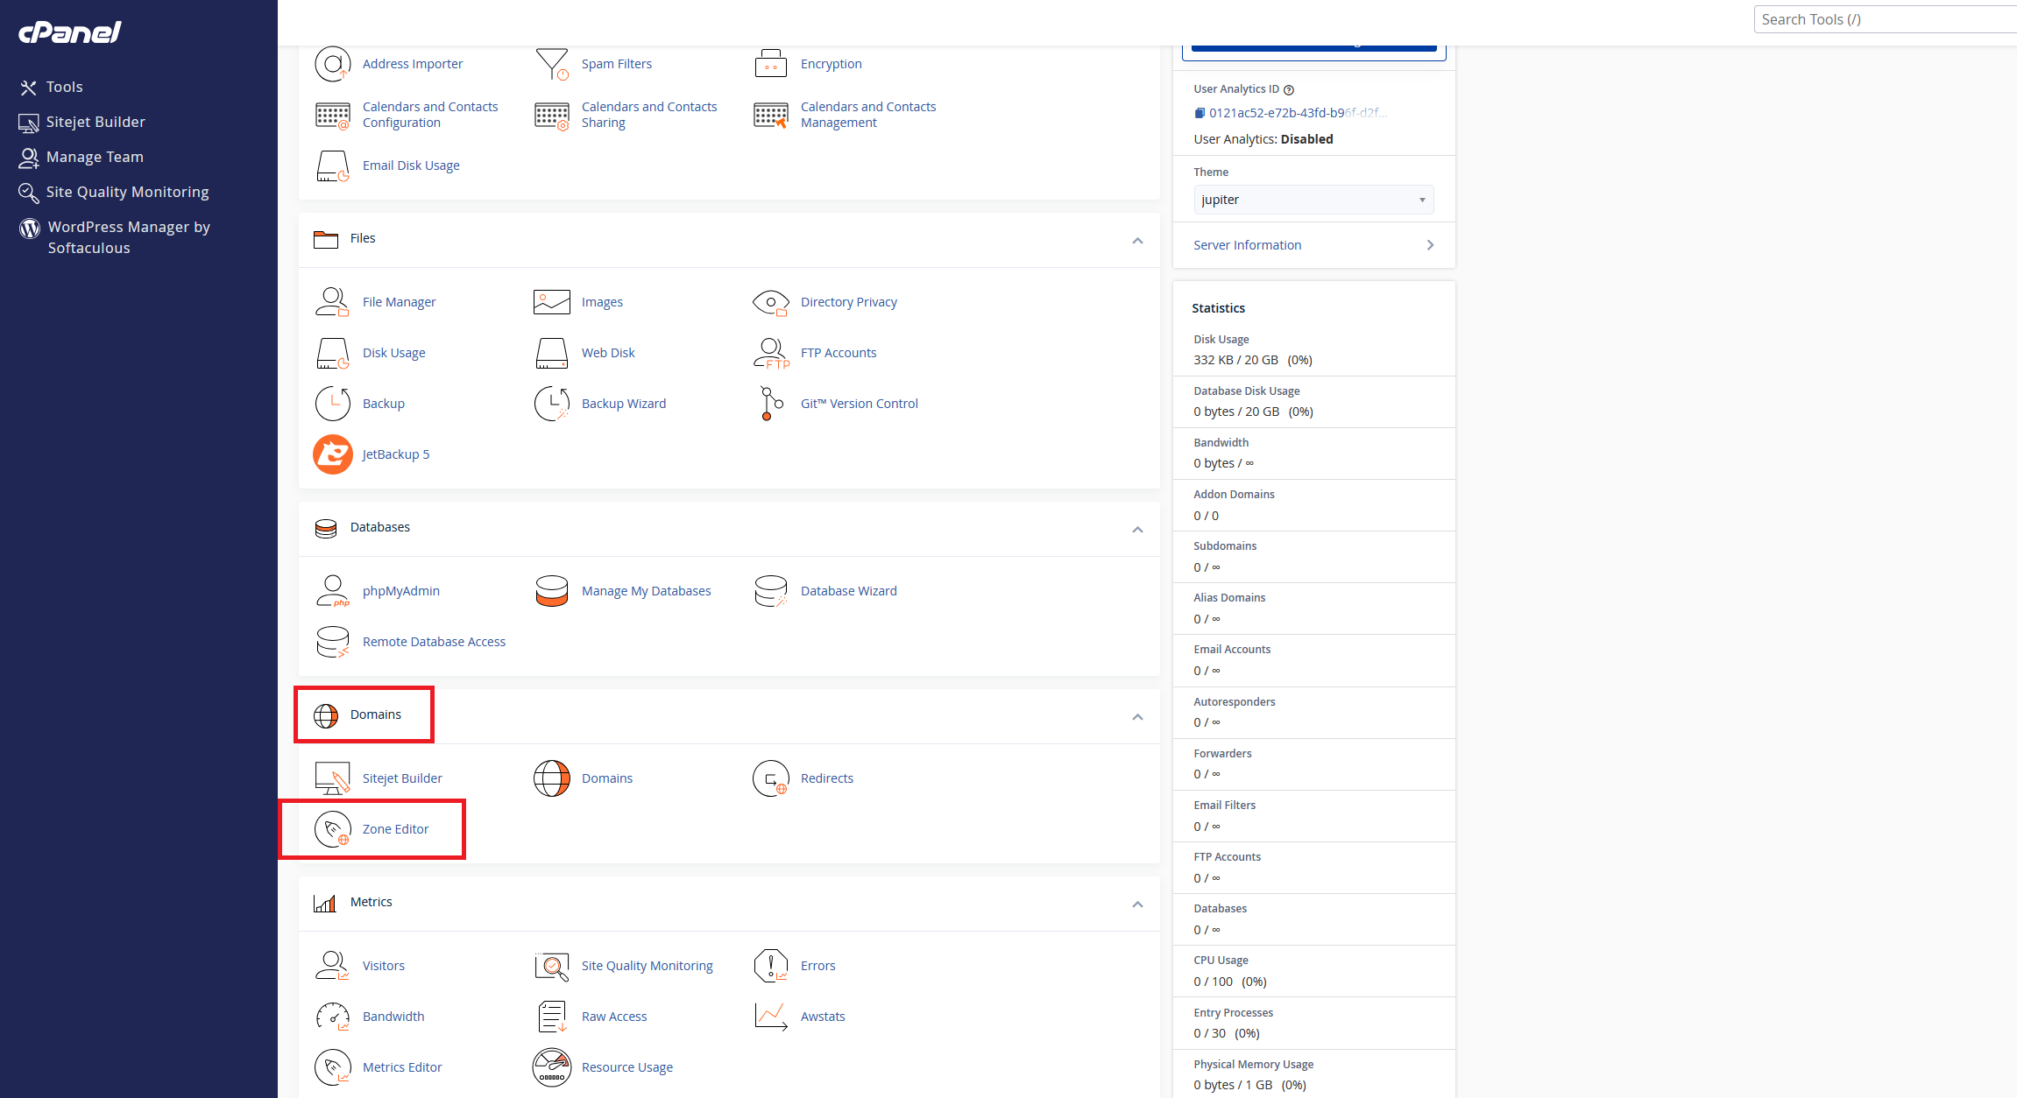Open the jupiter theme dropdown
Screen dimensions: 2017x1098
click(x=1313, y=200)
